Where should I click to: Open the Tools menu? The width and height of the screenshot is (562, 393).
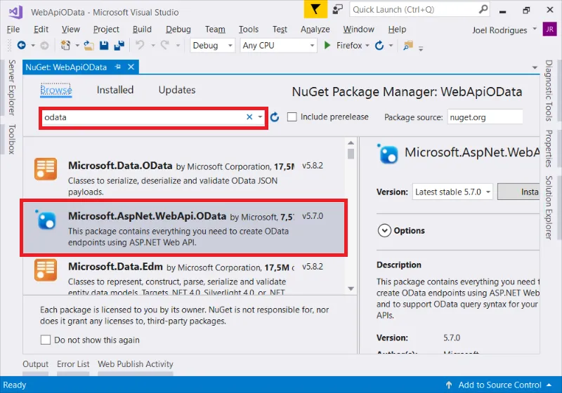click(249, 29)
